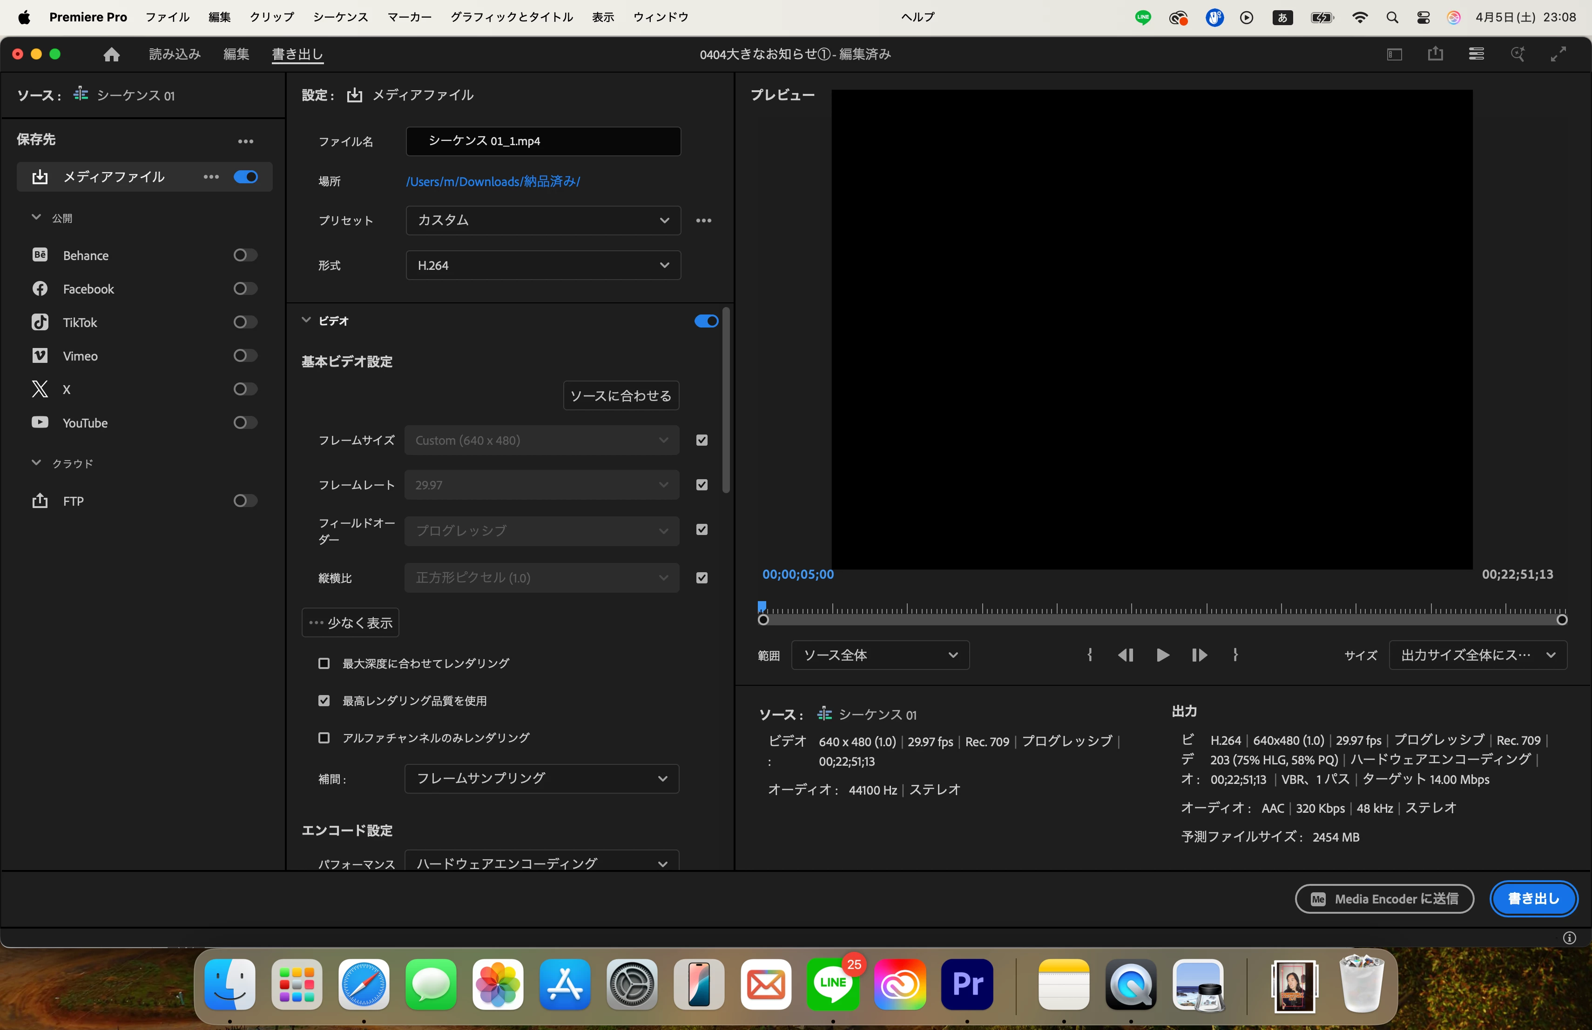Click the ソースに合わせる button
Image resolution: width=1592 pixels, height=1030 pixels.
point(621,396)
